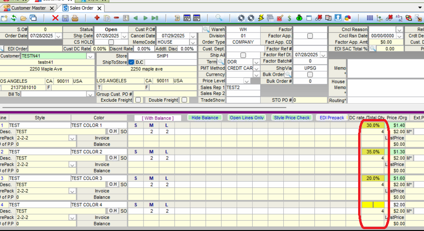Click the green dollar sign icon
This screenshot has width=424, height=231.
[x=289, y=18]
